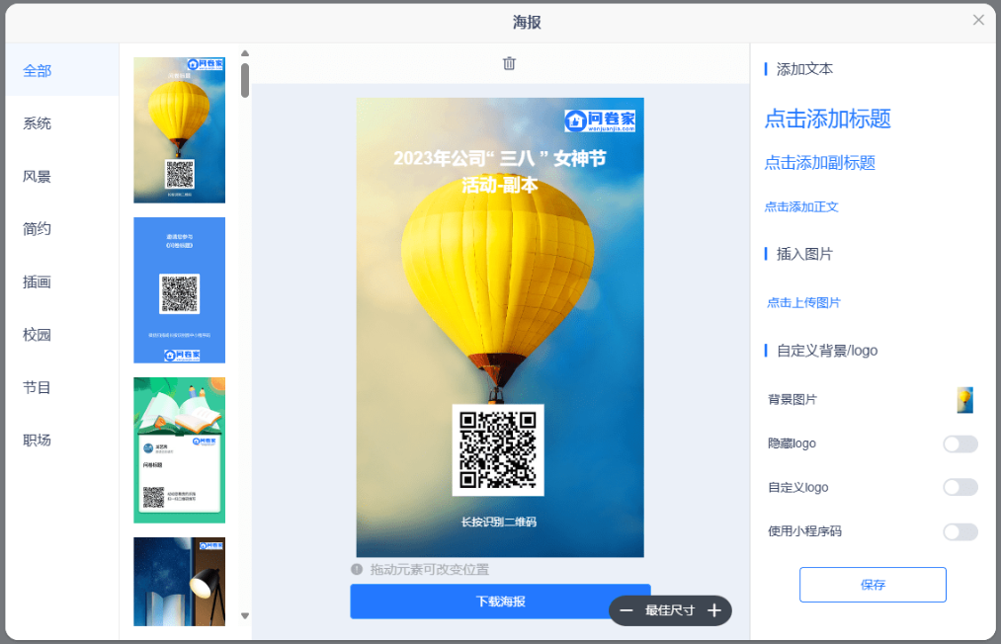Click the 下载海报 button
This screenshot has height=644, width=1001.
[500, 602]
